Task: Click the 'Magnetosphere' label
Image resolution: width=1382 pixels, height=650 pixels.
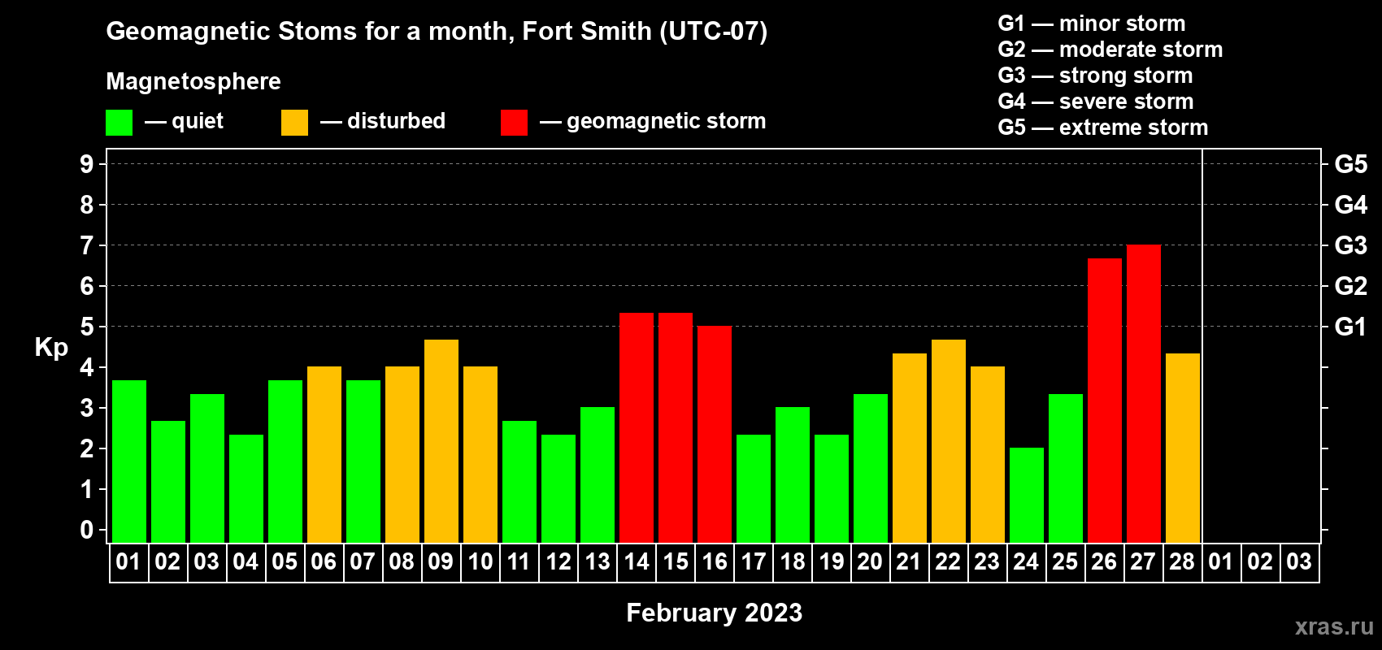Action: click(x=193, y=81)
